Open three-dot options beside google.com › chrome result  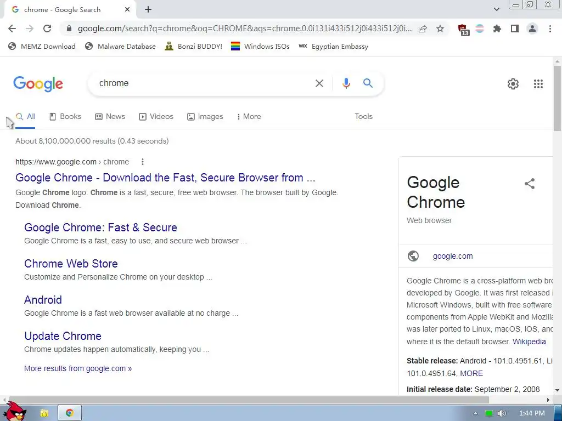point(143,162)
